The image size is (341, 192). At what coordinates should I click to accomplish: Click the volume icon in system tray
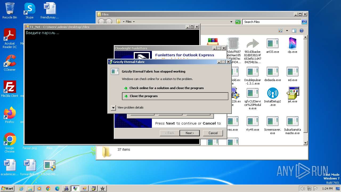point(302,189)
